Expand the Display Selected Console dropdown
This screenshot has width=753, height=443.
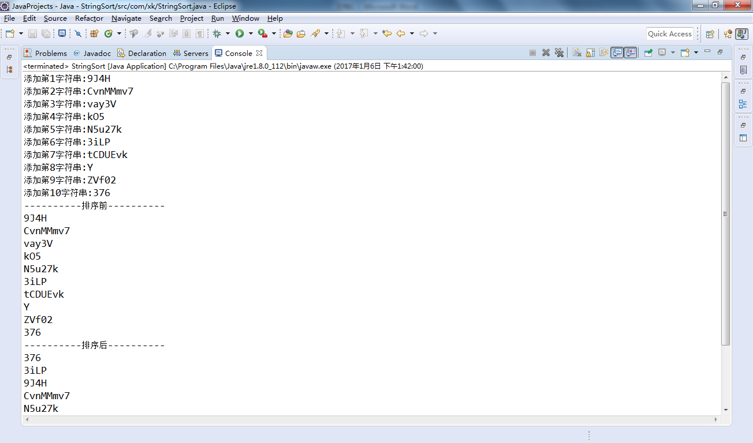(673, 52)
